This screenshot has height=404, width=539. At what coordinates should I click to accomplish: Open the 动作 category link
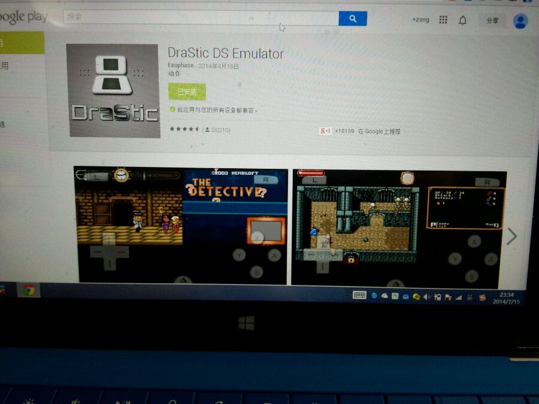pos(174,74)
